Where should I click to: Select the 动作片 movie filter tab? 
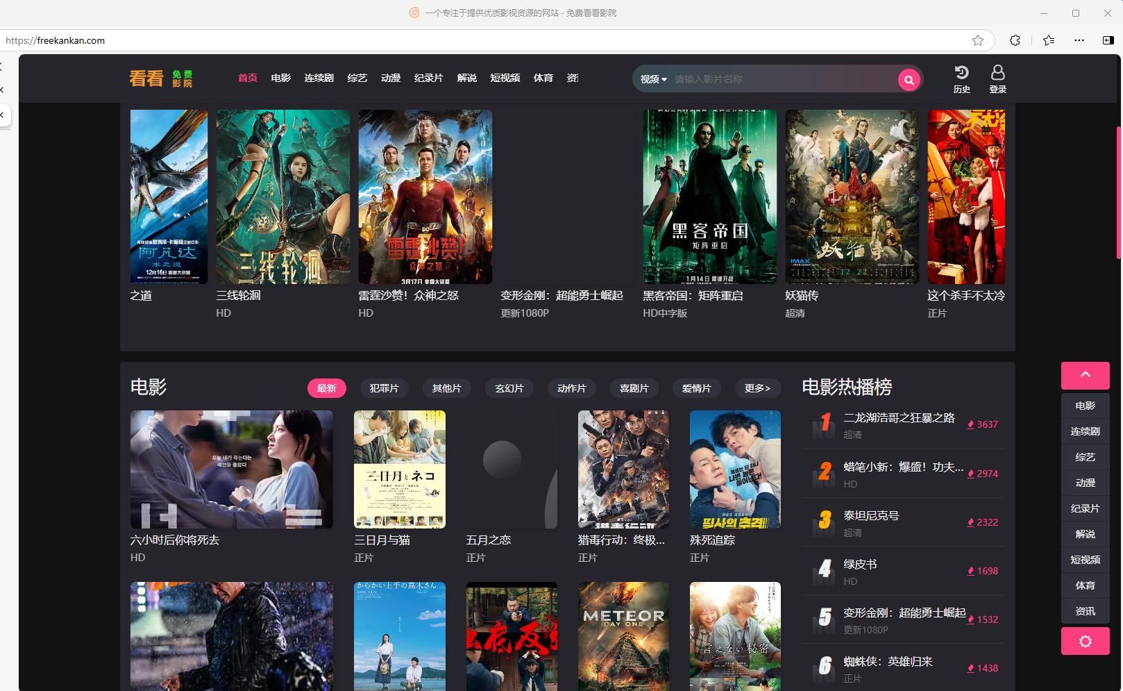572,388
